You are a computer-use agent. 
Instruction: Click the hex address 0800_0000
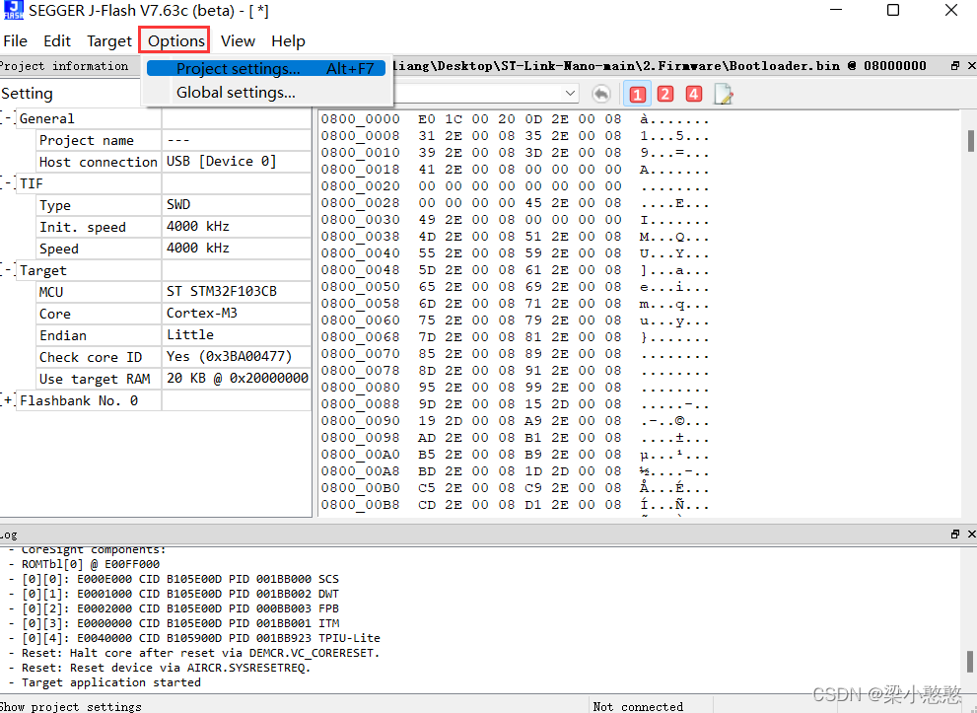[360, 119]
